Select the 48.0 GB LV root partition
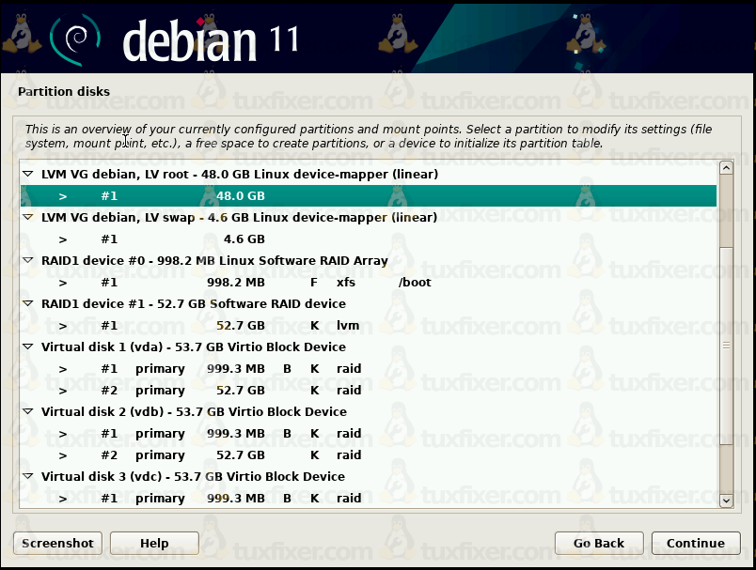This screenshot has width=756, height=570. coord(367,196)
